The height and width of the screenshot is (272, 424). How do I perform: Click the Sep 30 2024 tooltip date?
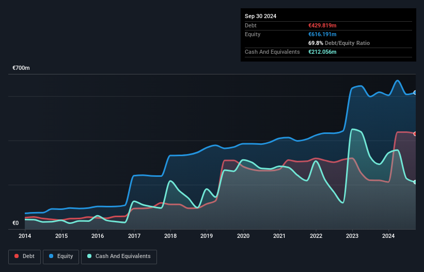(260, 16)
